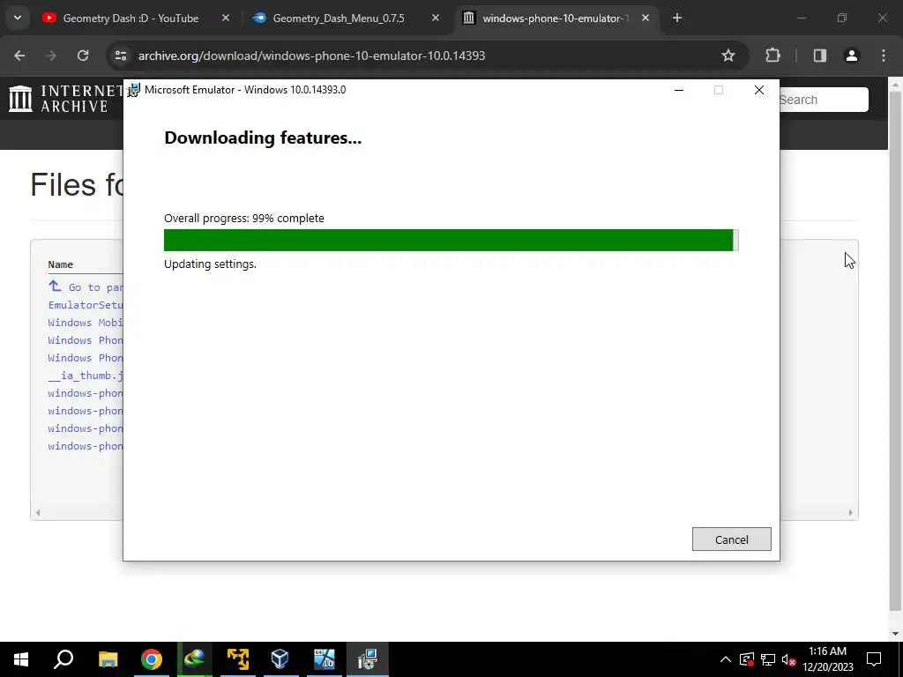Screen dimensions: 903x677
Task: Click the Go to parent directory link
Action: click(86, 286)
